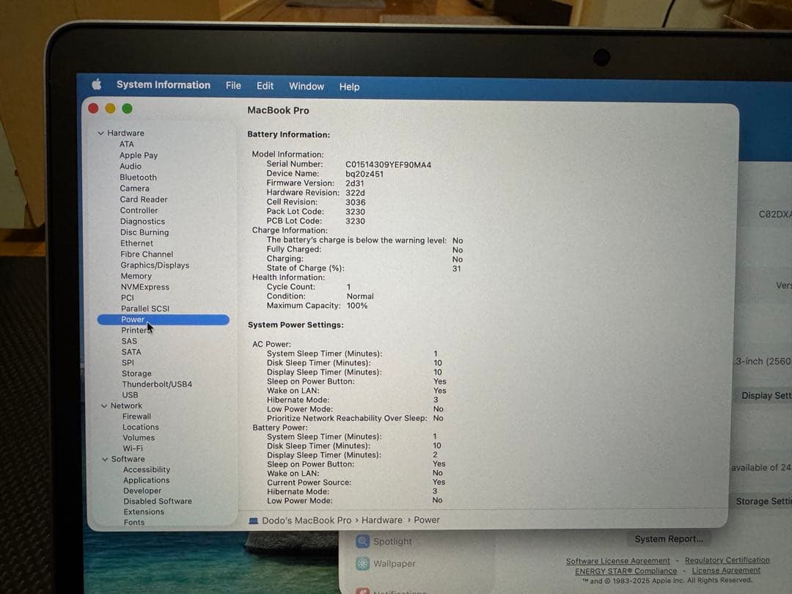
Task: Open the Software License Agreement link
Action: click(x=617, y=560)
